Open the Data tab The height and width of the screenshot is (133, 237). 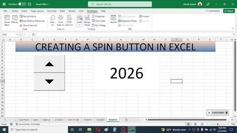coord(62,11)
